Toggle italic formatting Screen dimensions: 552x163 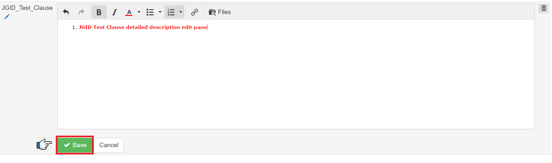click(x=114, y=12)
